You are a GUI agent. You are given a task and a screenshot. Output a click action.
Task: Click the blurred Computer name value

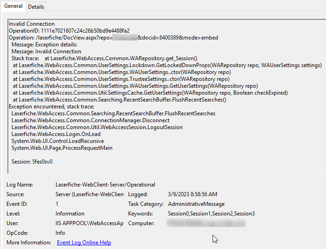206,223
